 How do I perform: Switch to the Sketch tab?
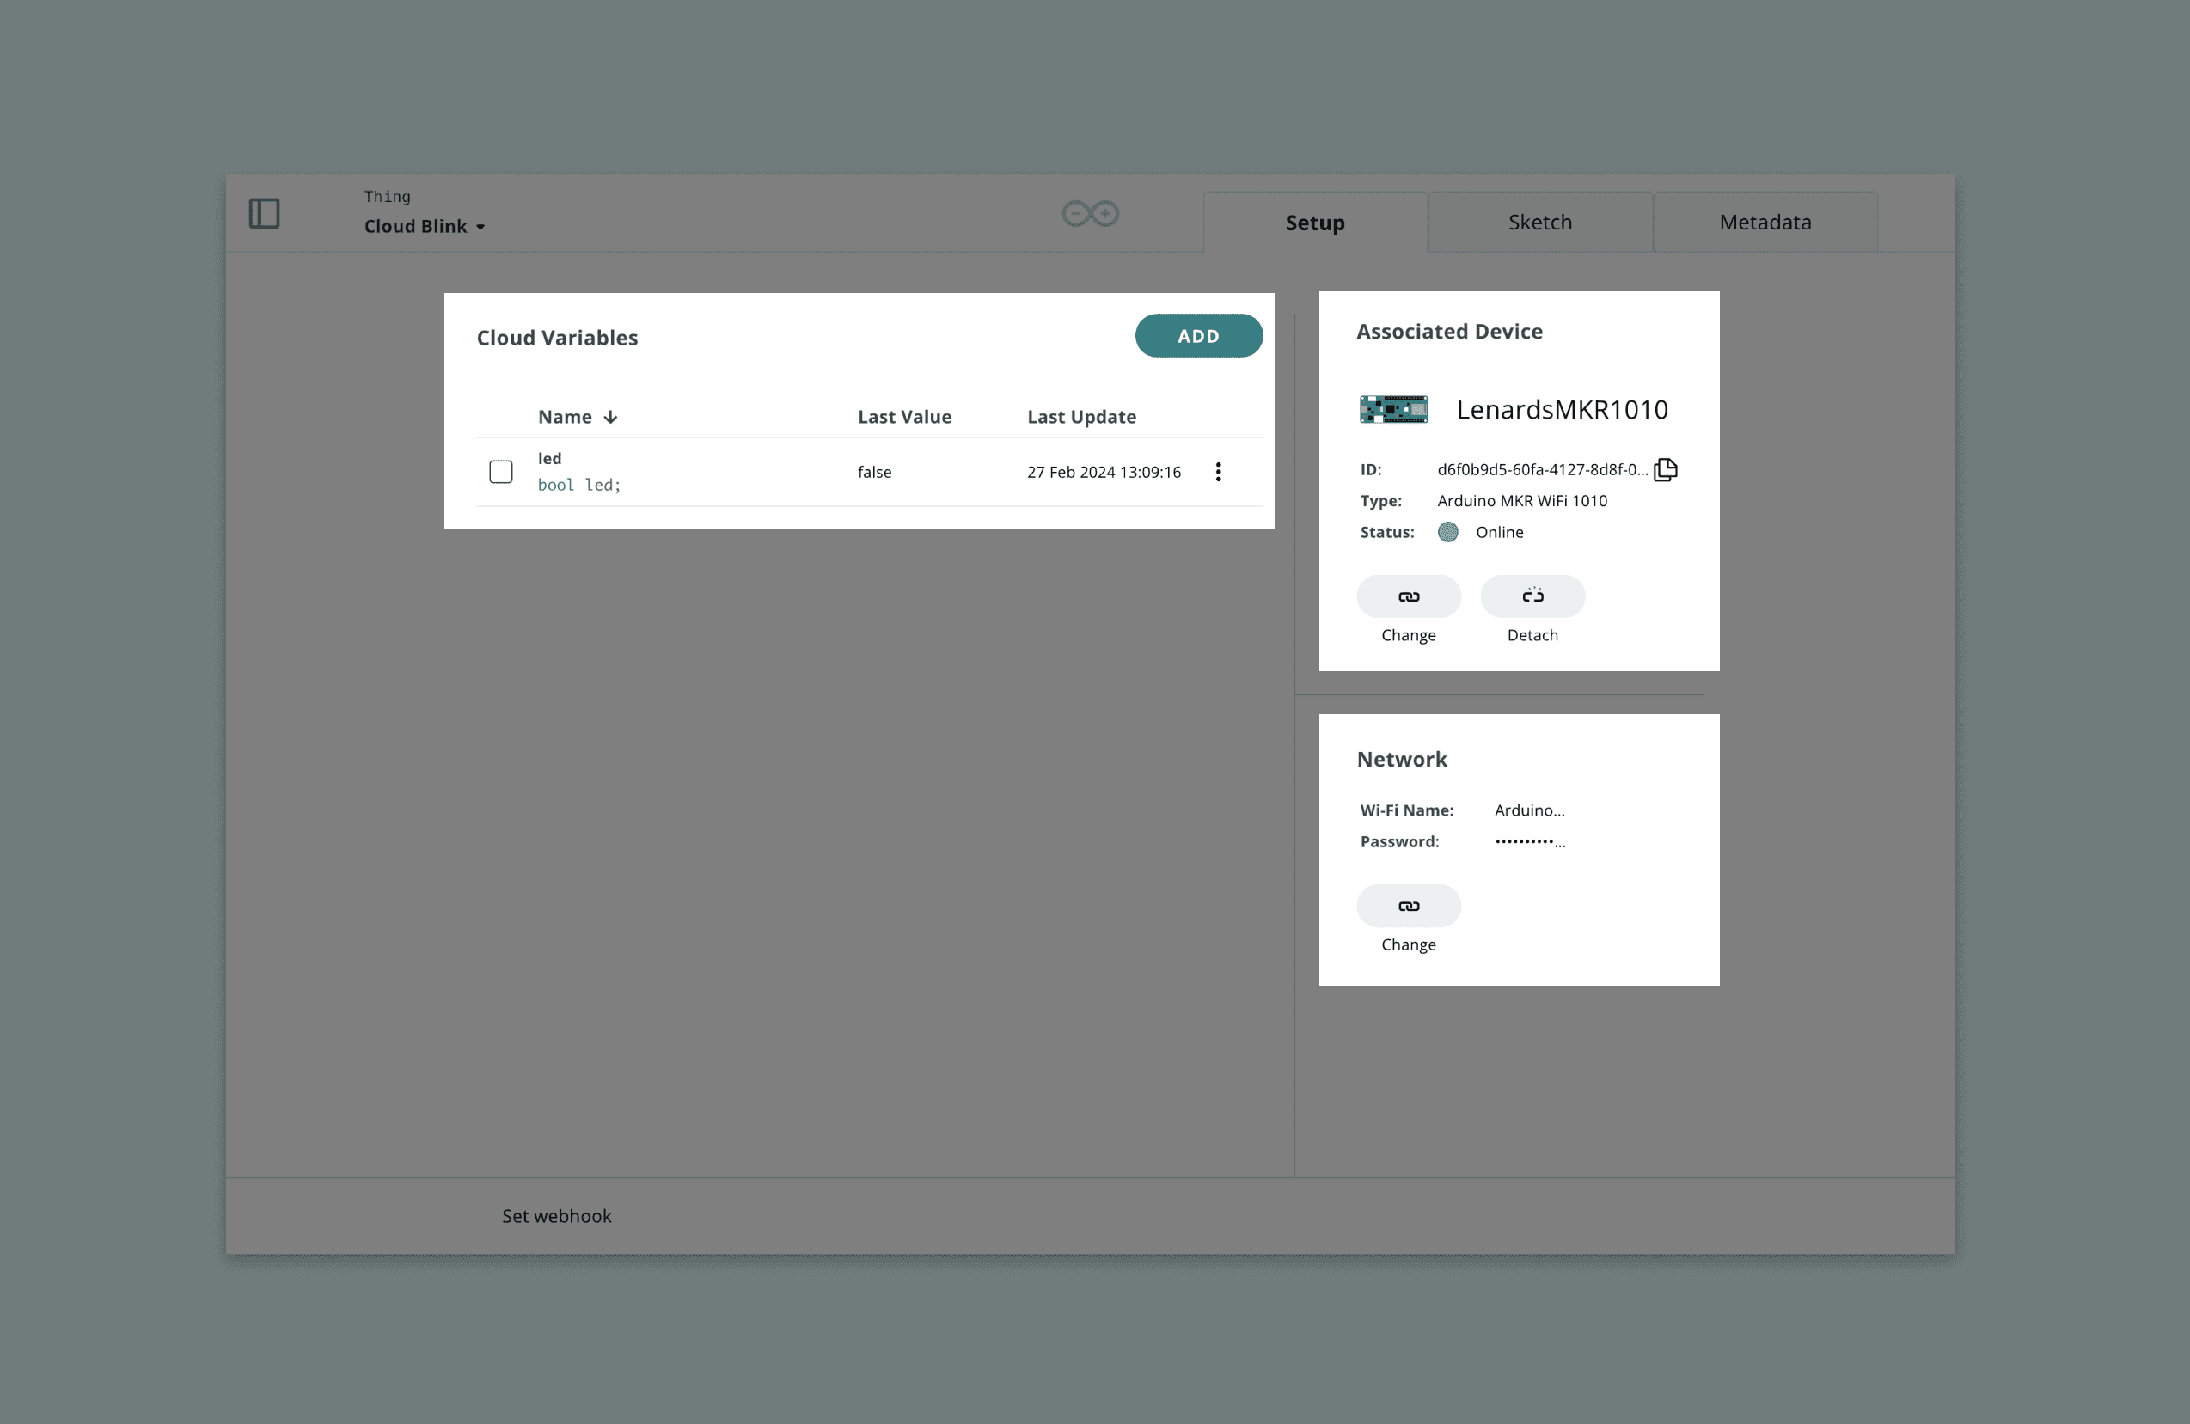click(1539, 223)
